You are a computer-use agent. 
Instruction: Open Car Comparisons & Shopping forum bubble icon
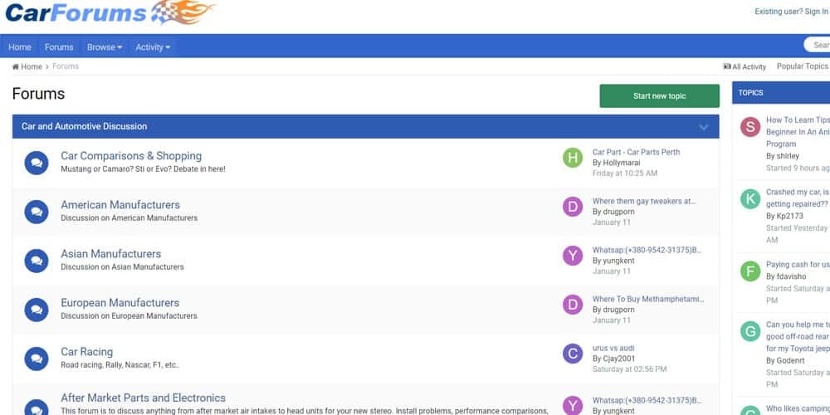(37, 163)
